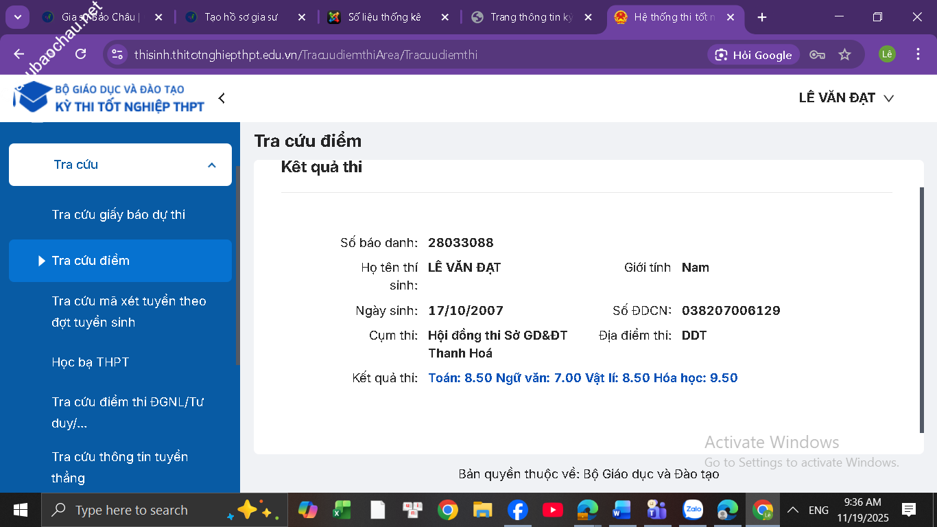Screen dimensions: 937x527
Task: Open Học bạ THPT in sidebar
Action: [x=91, y=362]
